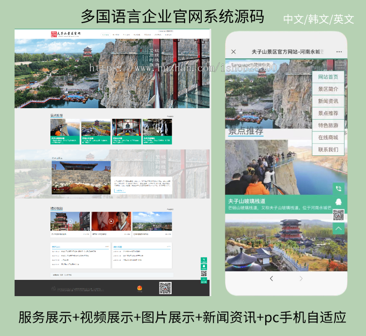Go forward with mobile browser right chevron
Viewport: 366px width, 336px height.
[301, 278]
